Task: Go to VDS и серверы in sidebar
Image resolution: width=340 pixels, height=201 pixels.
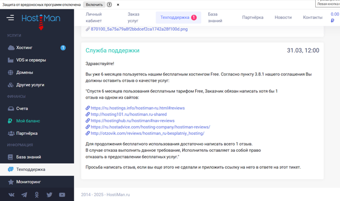Action: (31, 60)
